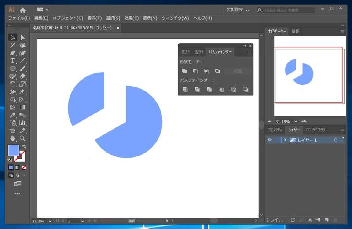Apply the Outline pathfinder
This screenshot has width=352, height=229.
click(234, 90)
